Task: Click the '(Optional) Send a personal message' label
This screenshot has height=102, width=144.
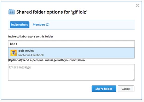Action: 46,60
